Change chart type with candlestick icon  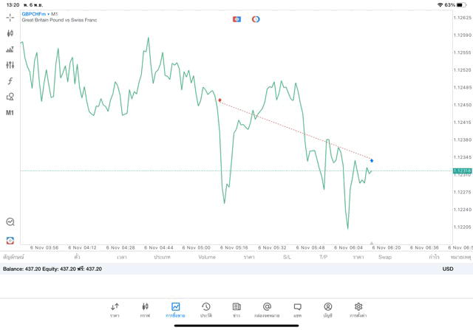(10, 33)
